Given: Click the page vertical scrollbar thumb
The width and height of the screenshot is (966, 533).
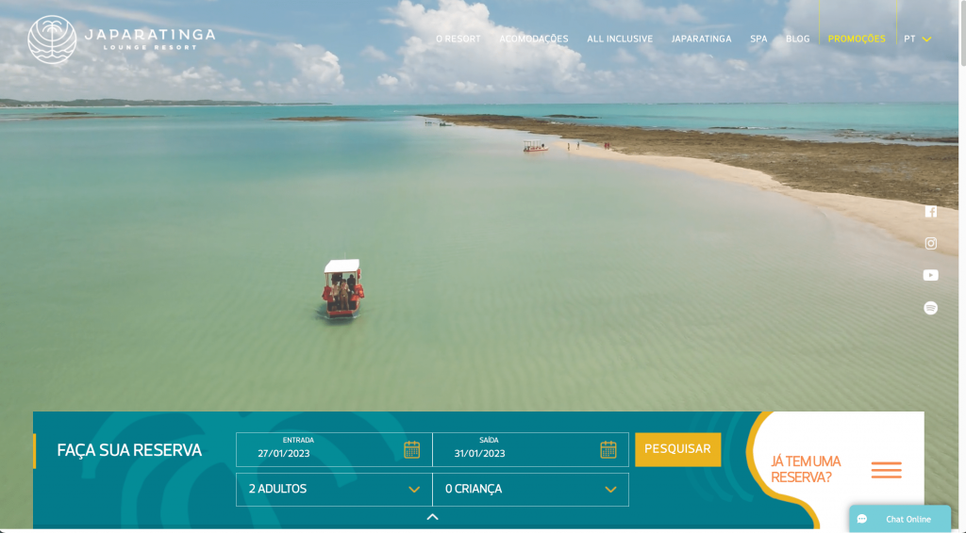Looking at the screenshot, I should pyautogui.click(x=962, y=34).
